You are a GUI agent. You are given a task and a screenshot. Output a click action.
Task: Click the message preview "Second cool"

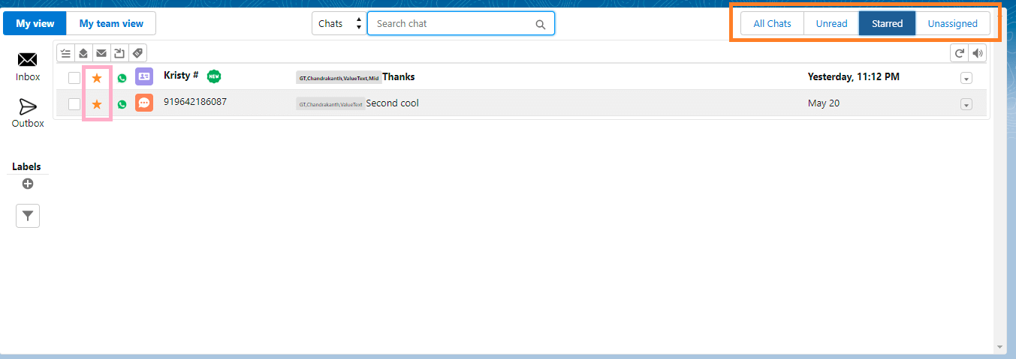pyautogui.click(x=393, y=103)
